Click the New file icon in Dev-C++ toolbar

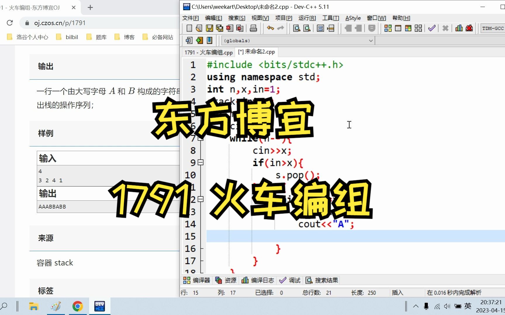click(x=189, y=28)
